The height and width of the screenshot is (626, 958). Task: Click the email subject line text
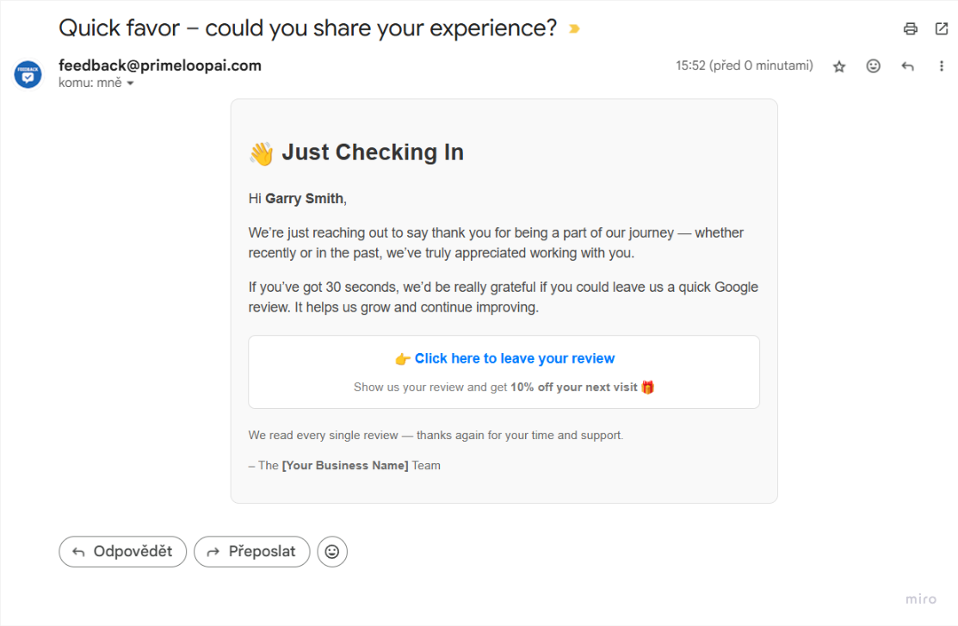308,28
